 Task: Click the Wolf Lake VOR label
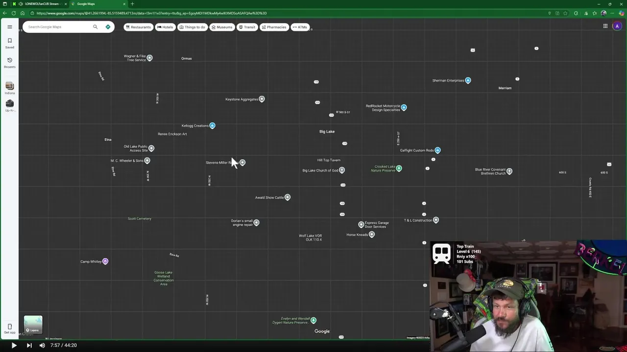[311, 238]
